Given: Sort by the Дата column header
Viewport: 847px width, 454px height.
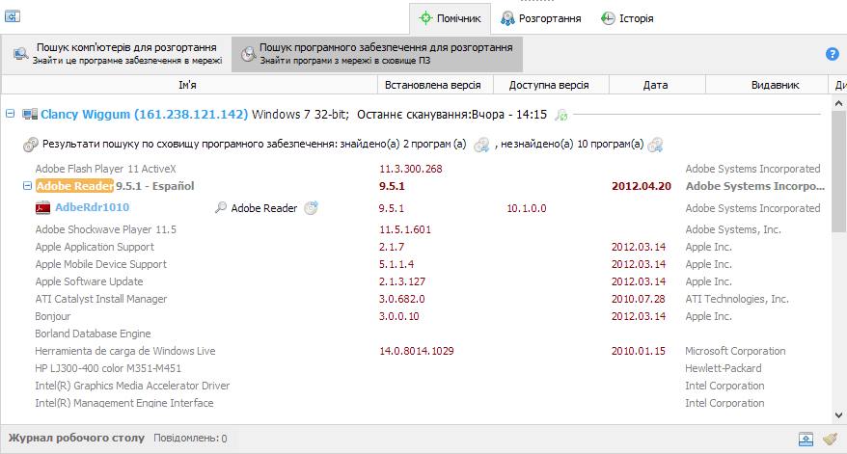Looking at the screenshot, I should [x=657, y=85].
